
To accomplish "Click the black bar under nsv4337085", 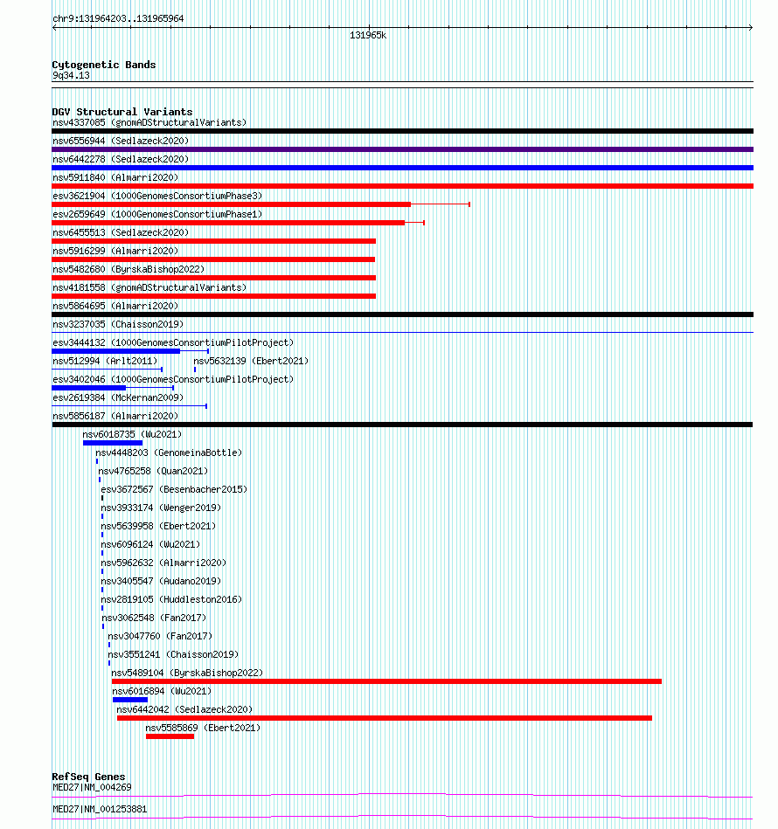I will [x=402, y=131].
